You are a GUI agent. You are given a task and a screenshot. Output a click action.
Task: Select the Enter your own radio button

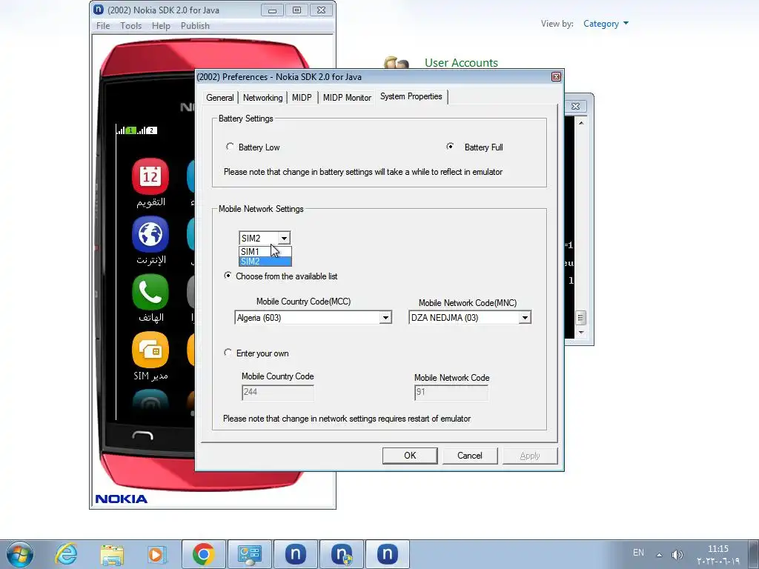[x=228, y=353]
